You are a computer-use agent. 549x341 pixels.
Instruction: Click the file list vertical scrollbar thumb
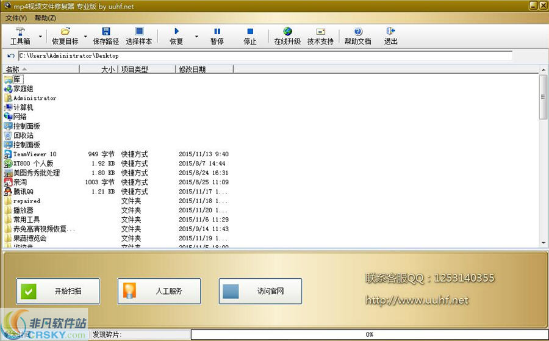coord(544,97)
